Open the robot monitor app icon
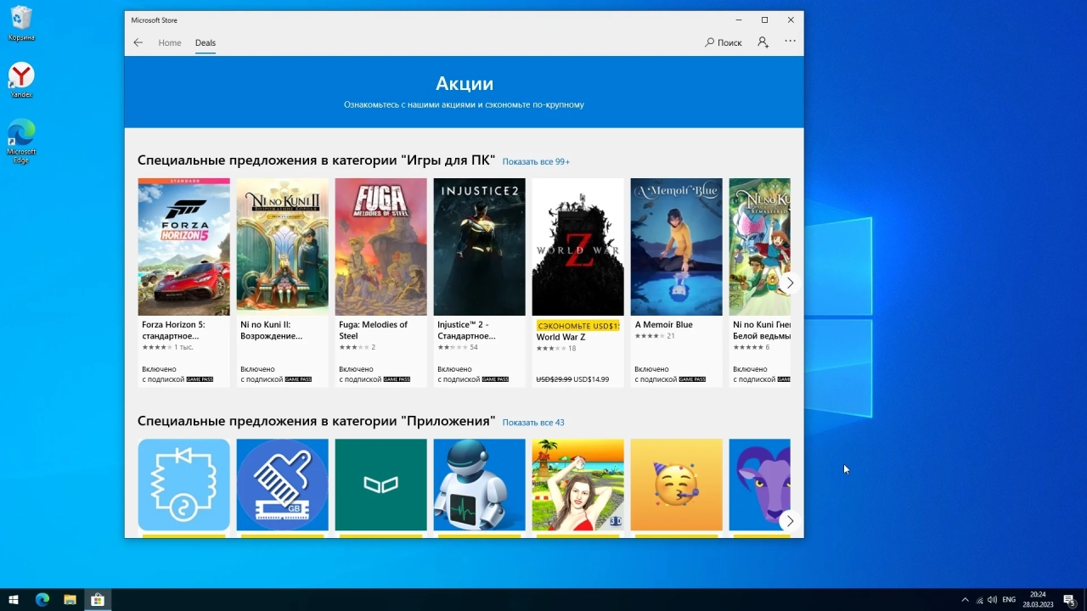Image resolution: width=1087 pixels, height=611 pixels. pyautogui.click(x=479, y=485)
